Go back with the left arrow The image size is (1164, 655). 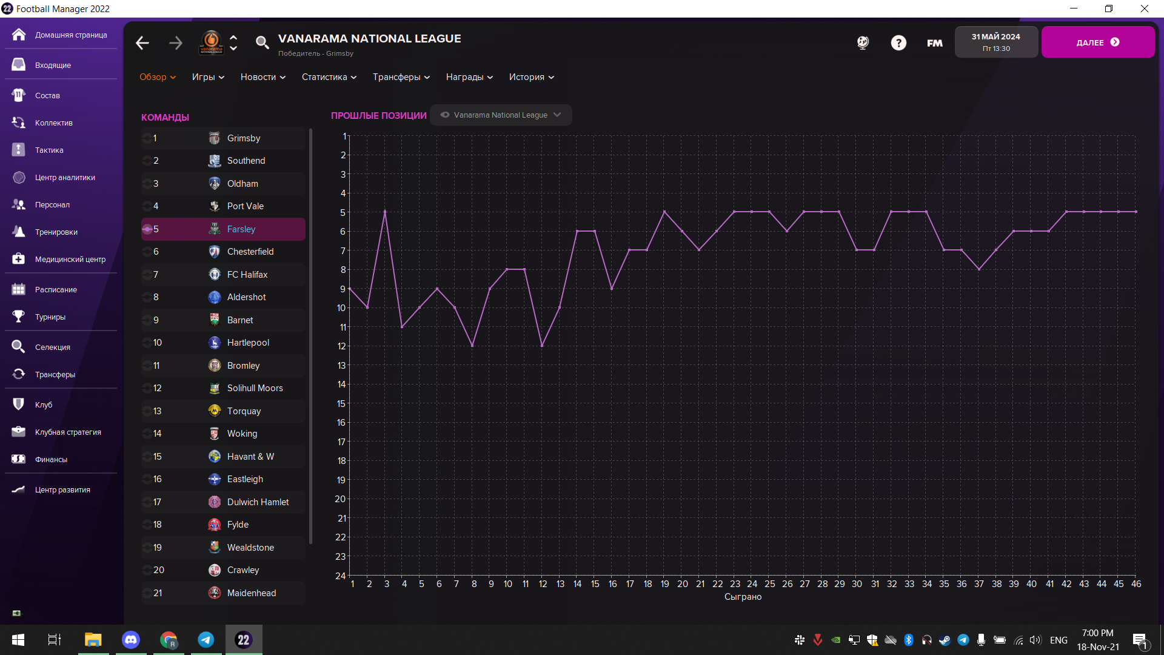142,42
